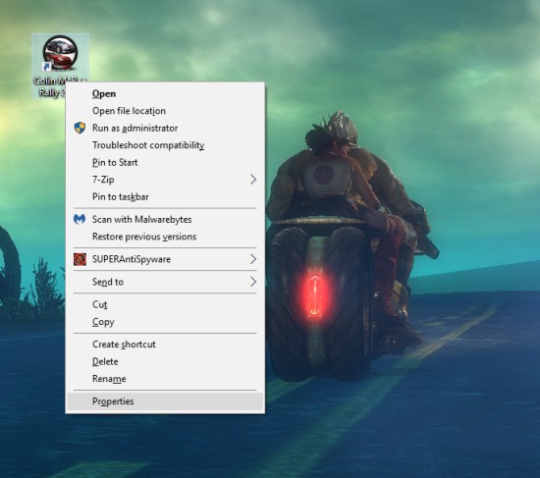Expand the 7-Zip submenu arrow

coord(253,179)
